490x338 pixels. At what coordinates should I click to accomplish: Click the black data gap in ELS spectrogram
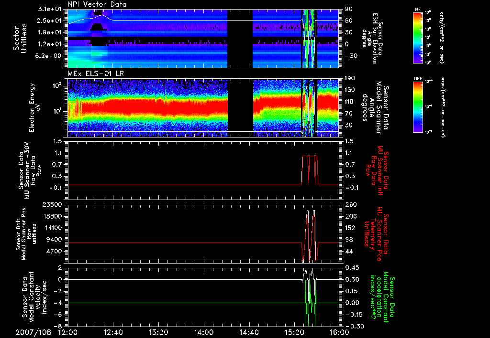(x=240, y=108)
